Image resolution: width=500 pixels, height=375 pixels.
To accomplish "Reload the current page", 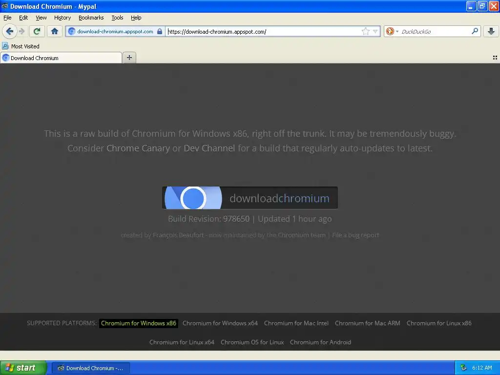I will [37, 31].
